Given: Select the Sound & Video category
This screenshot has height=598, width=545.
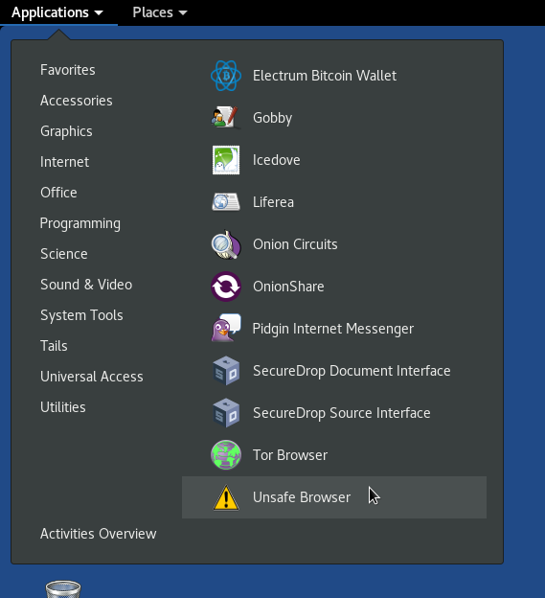Looking at the screenshot, I should (86, 285).
